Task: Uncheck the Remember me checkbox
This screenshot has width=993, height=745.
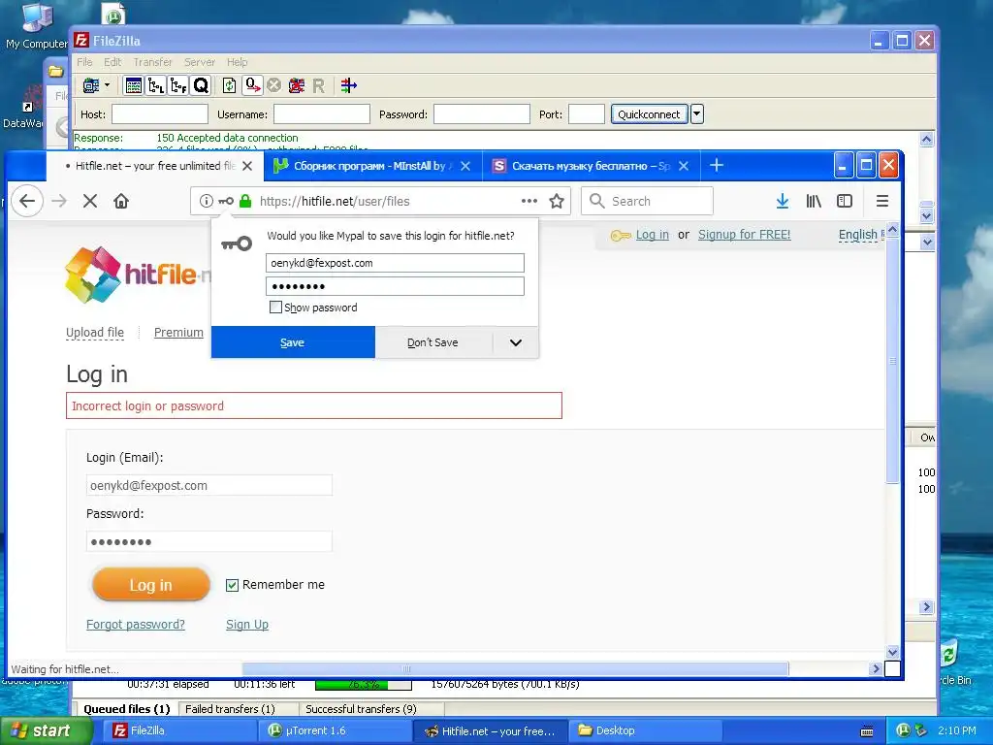Action: tap(232, 585)
